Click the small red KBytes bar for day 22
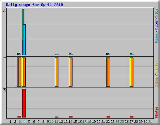Screen dimensions: 160x125 108,117
